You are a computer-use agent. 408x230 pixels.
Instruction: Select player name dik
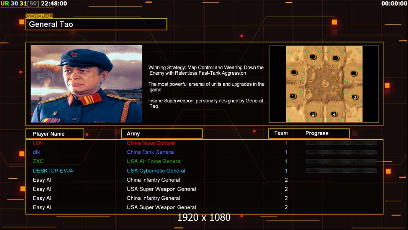coord(36,152)
